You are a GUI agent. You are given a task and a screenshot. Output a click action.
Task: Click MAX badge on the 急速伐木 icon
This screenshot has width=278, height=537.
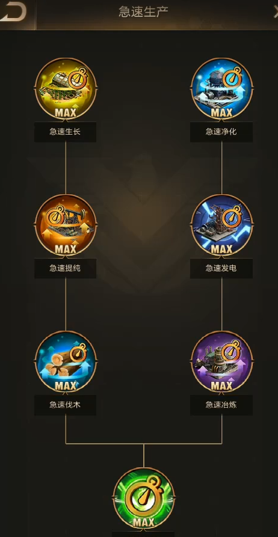(66, 385)
